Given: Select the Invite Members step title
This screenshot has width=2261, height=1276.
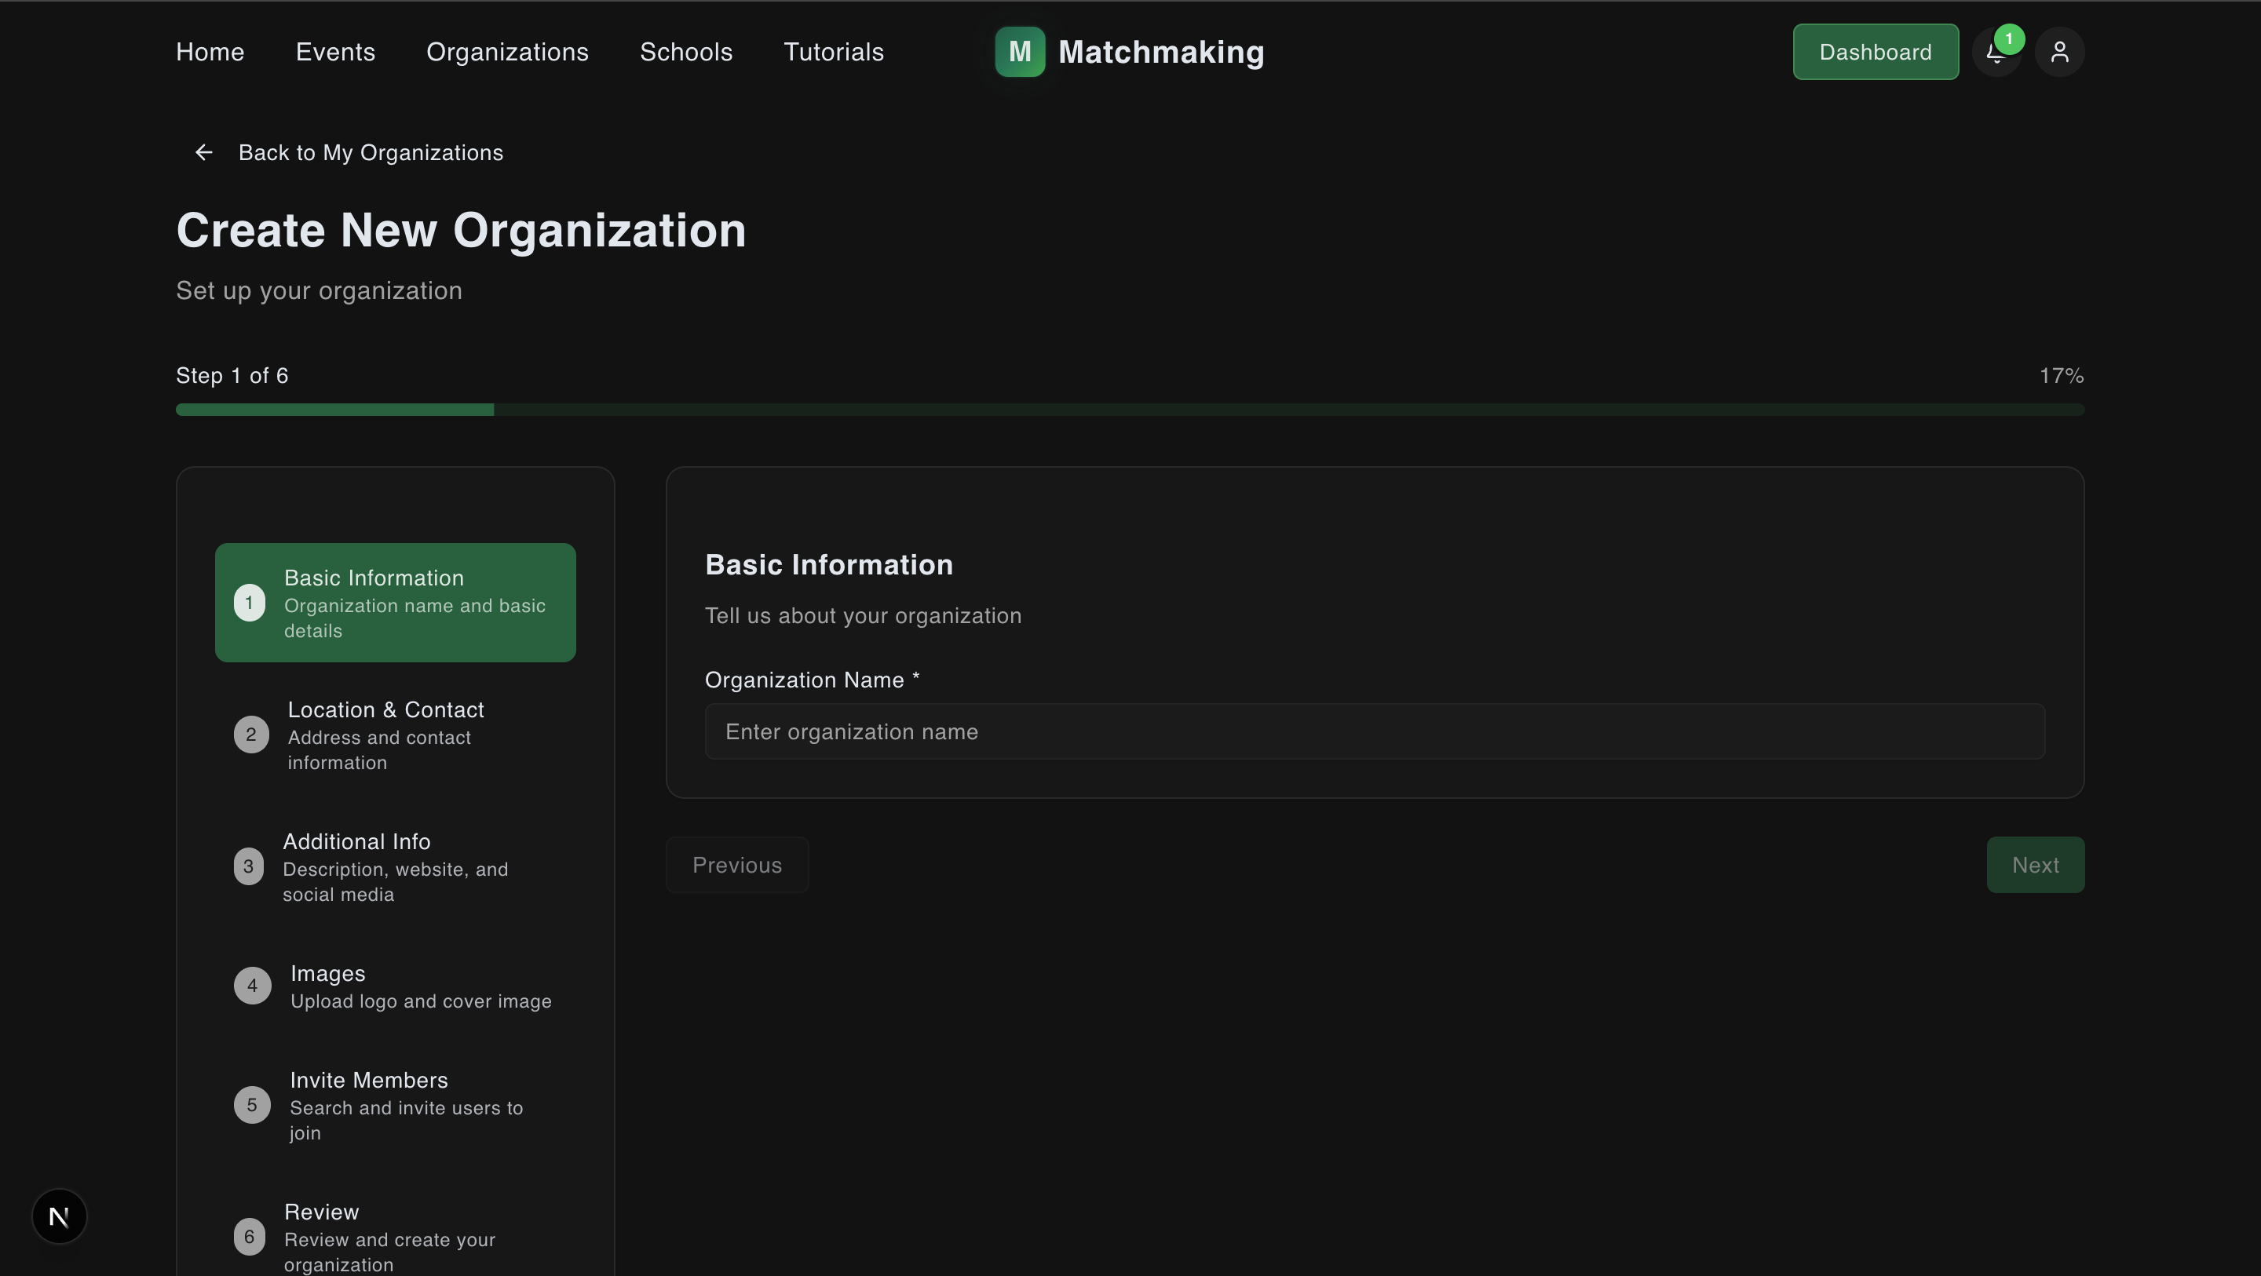Looking at the screenshot, I should [x=369, y=1080].
